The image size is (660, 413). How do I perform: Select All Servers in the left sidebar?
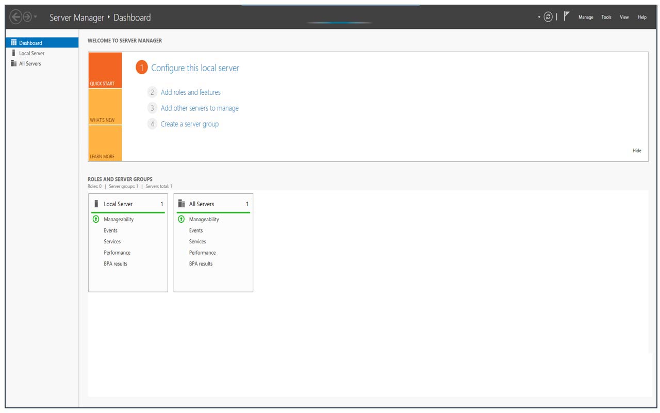[42, 63]
